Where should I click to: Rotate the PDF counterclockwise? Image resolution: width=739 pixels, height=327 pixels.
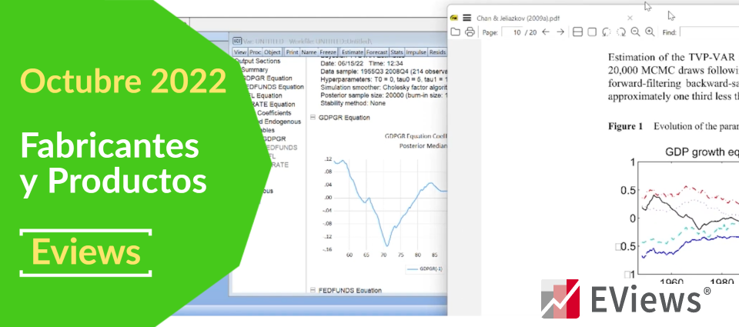click(x=607, y=32)
